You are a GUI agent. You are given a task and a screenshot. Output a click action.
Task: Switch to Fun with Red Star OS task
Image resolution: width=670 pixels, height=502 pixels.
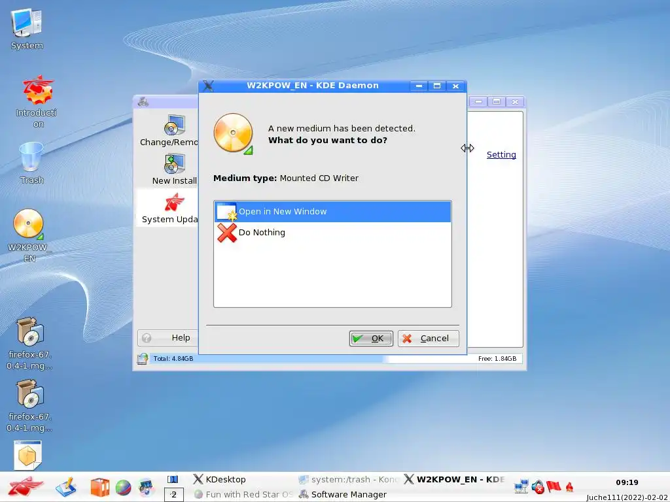243,494
